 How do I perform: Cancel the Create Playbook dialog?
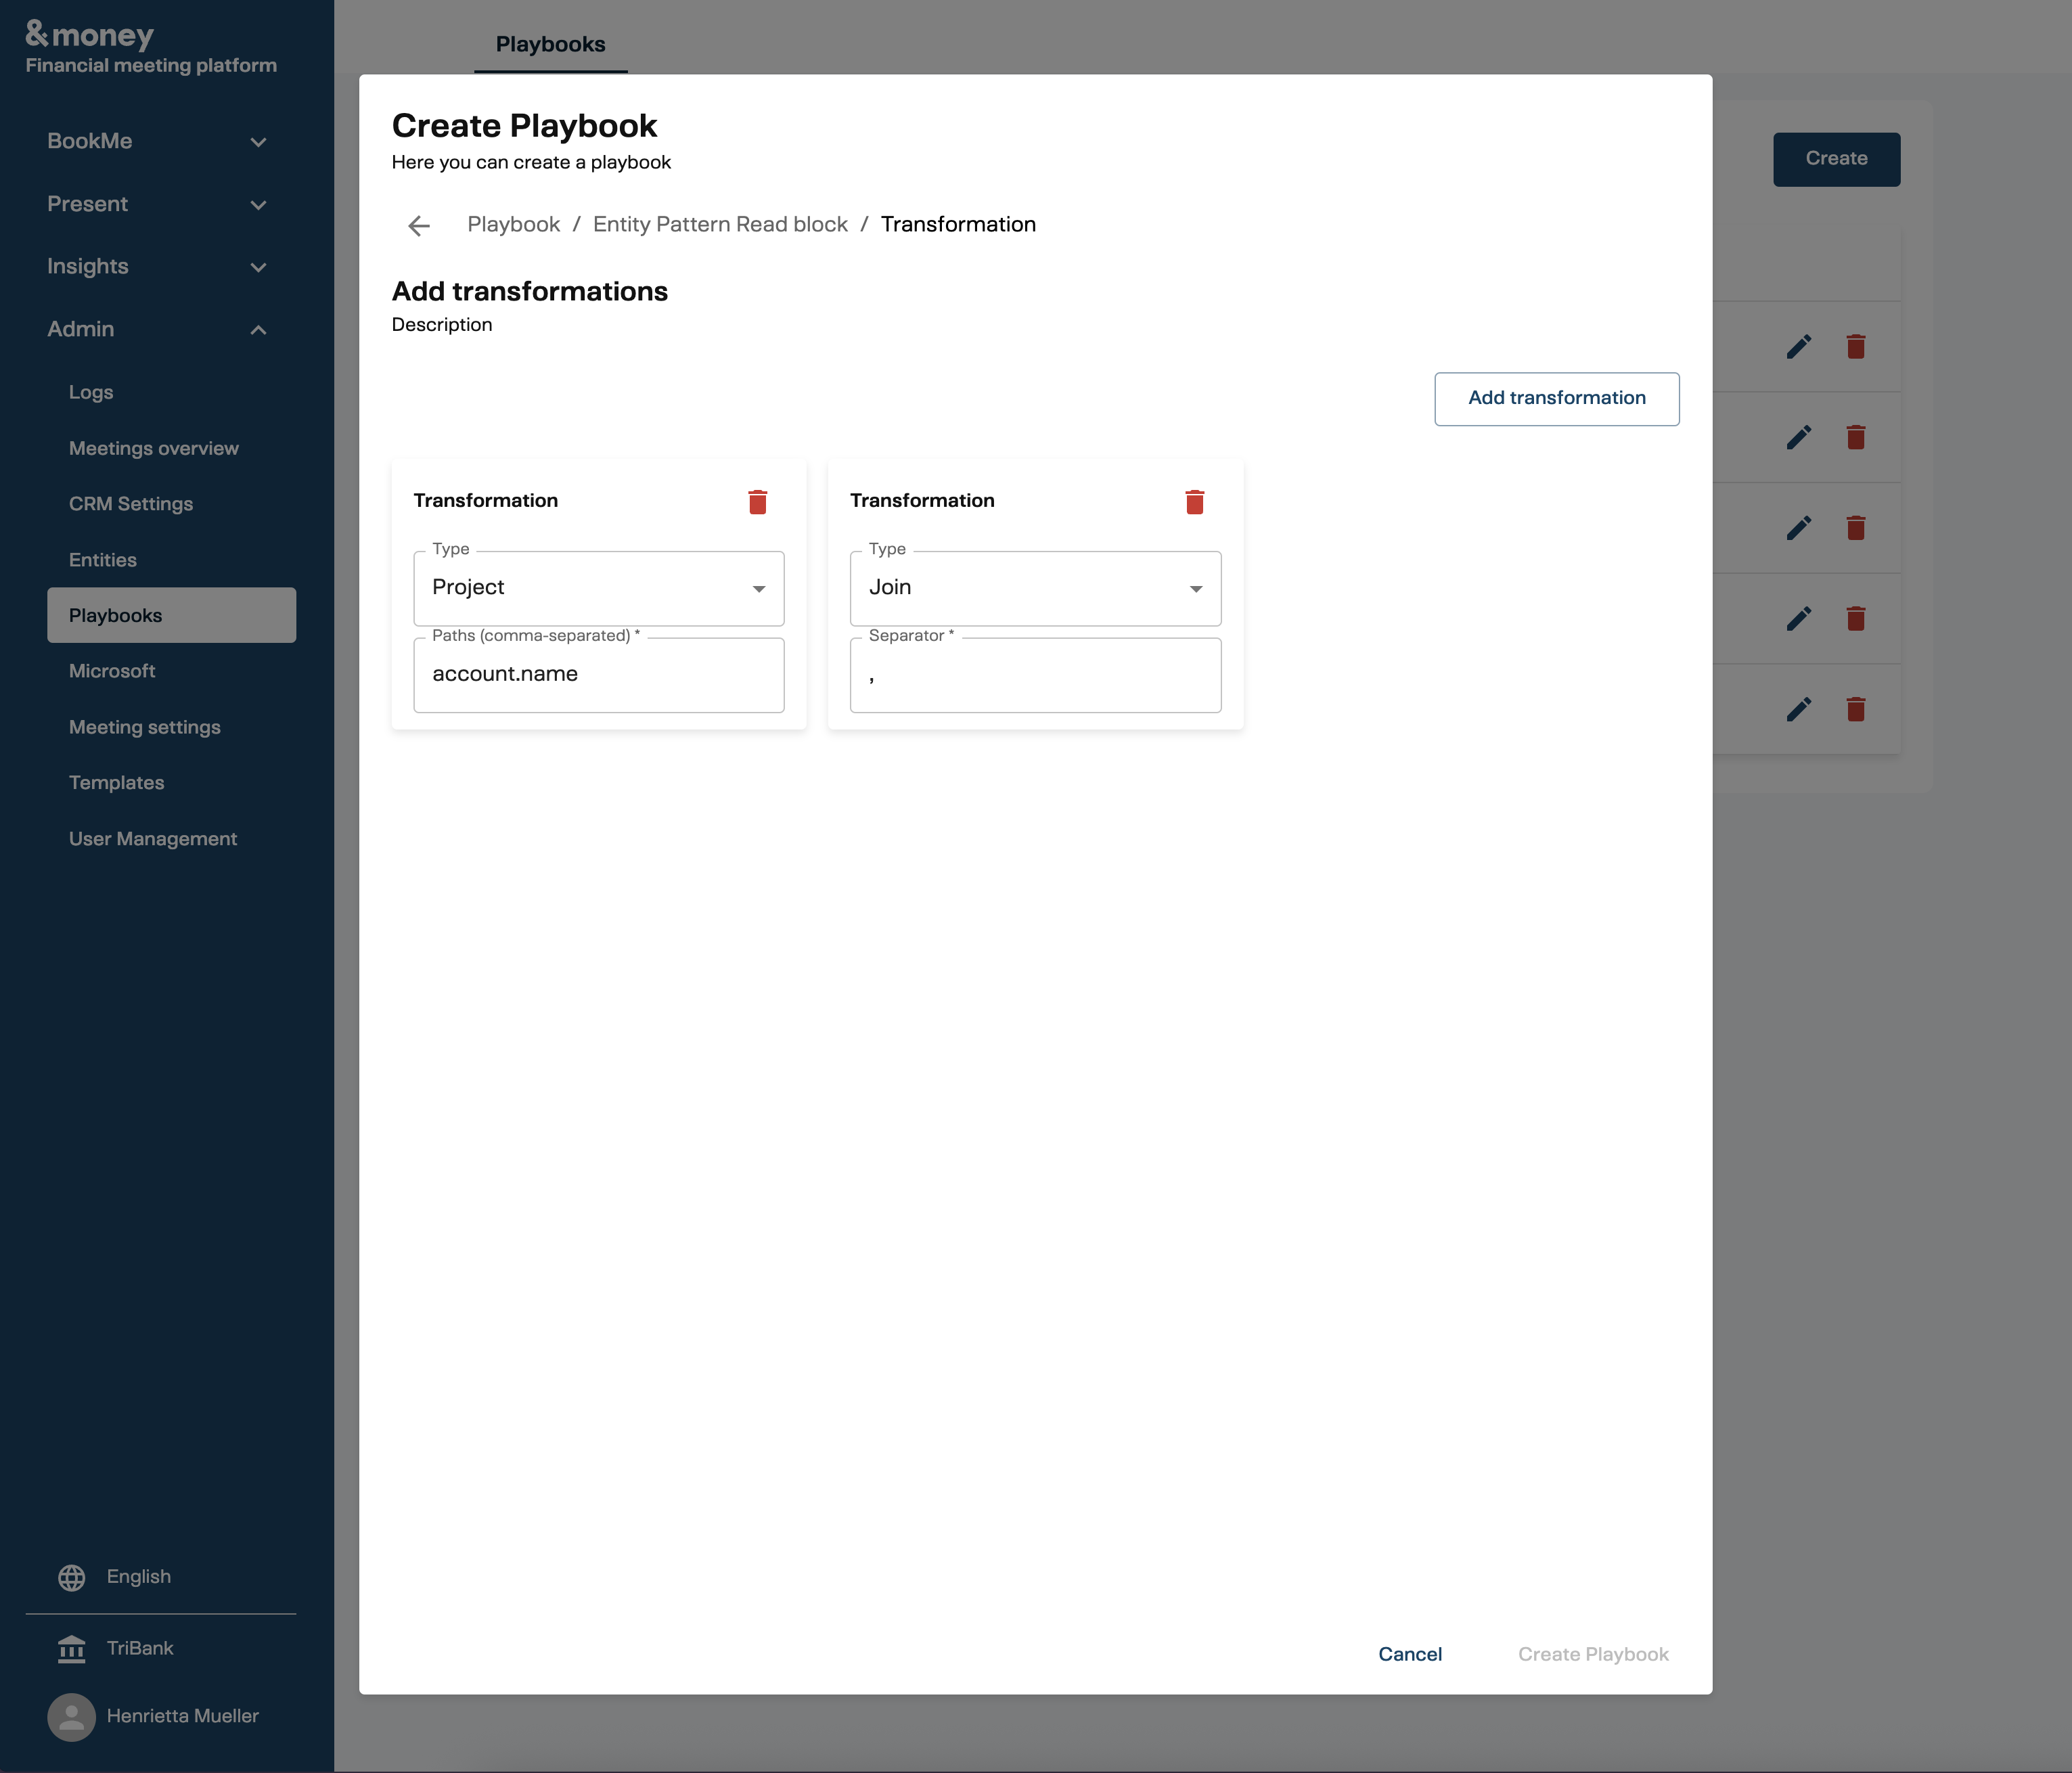pyautogui.click(x=1410, y=1653)
